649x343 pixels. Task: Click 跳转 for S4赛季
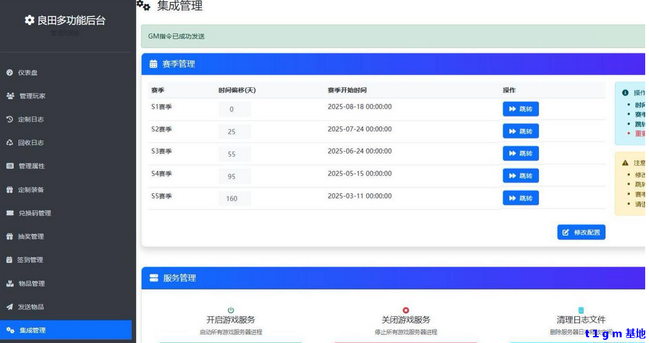click(520, 176)
